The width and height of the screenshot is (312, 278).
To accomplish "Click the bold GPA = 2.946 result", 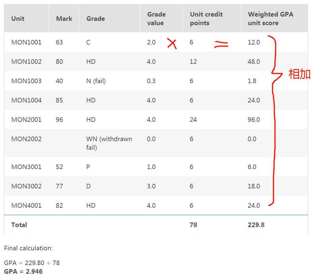I will [x=23, y=272].
